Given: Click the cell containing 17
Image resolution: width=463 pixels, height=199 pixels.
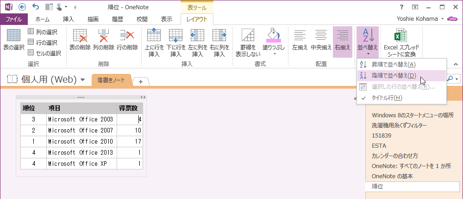Looking at the screenshot, I should pyautogui.click(x=130, y=142).
